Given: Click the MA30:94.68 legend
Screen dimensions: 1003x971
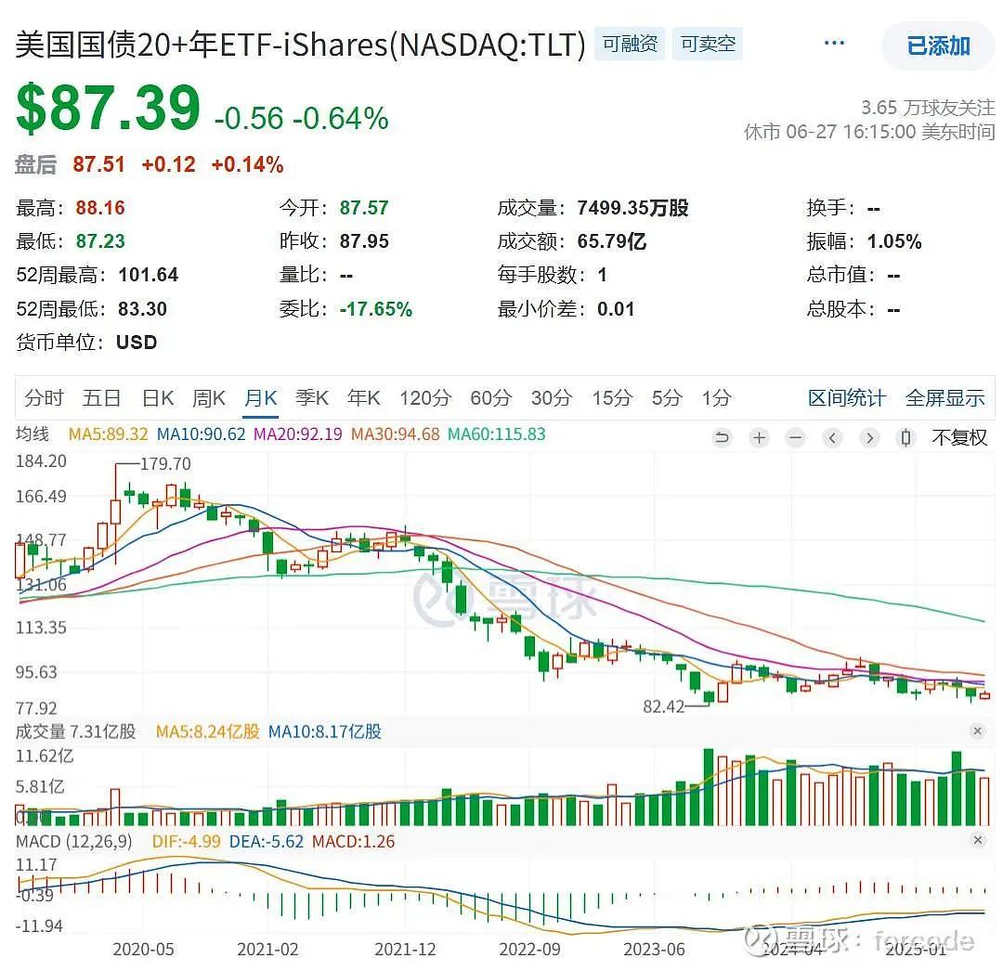Looking at the screenshot, I should pos(395,434).
